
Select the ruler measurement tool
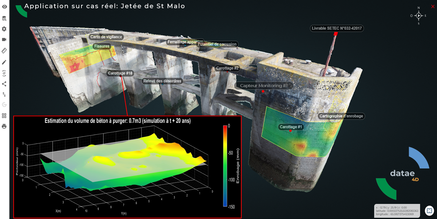point(4,50)
